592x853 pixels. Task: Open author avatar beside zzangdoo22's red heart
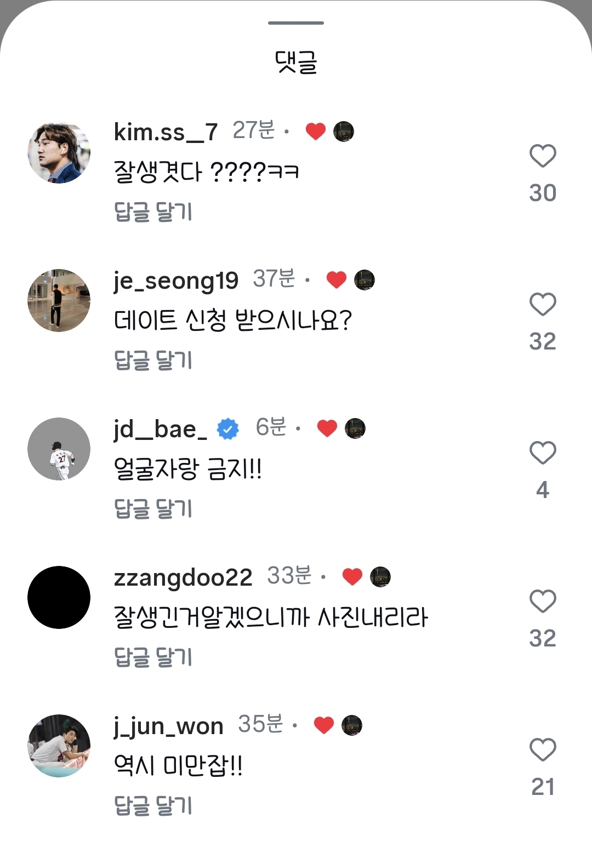(380, 577)
